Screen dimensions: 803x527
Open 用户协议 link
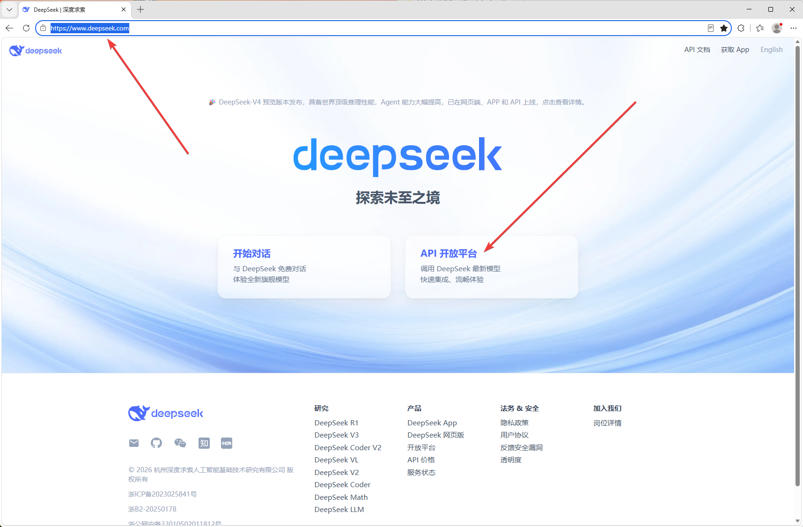(515, 435)
